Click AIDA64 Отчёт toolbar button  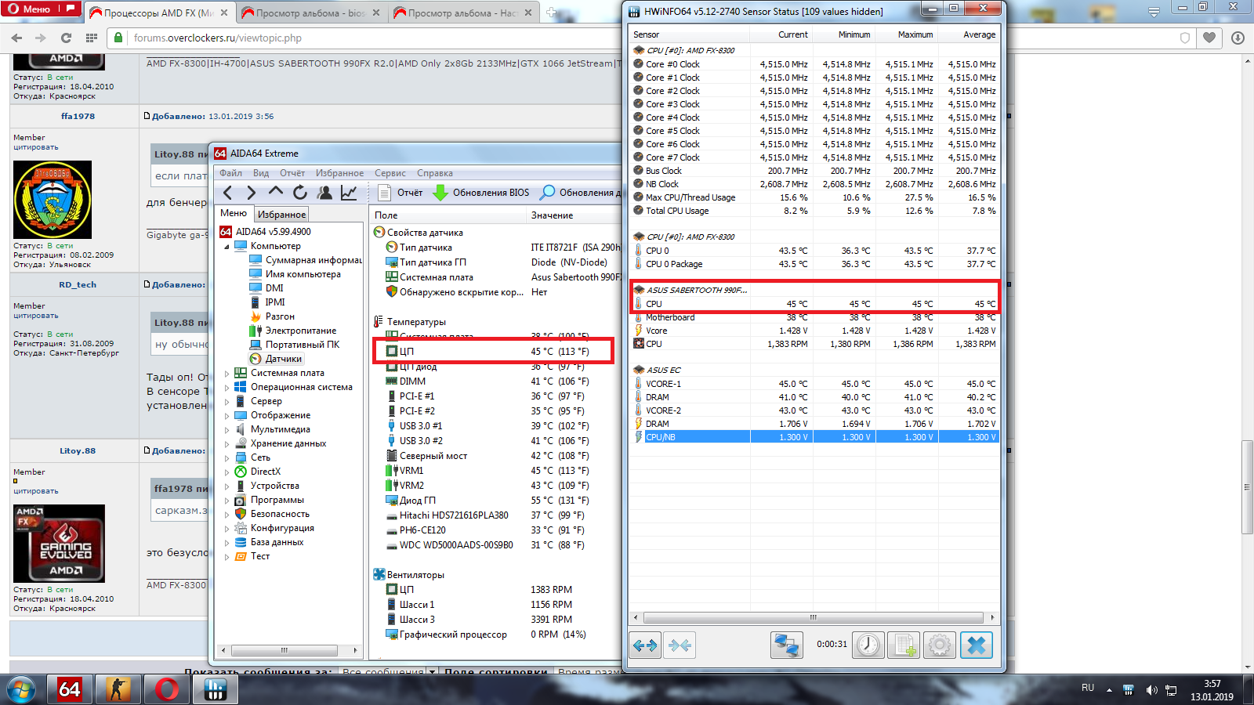(400, 193)
